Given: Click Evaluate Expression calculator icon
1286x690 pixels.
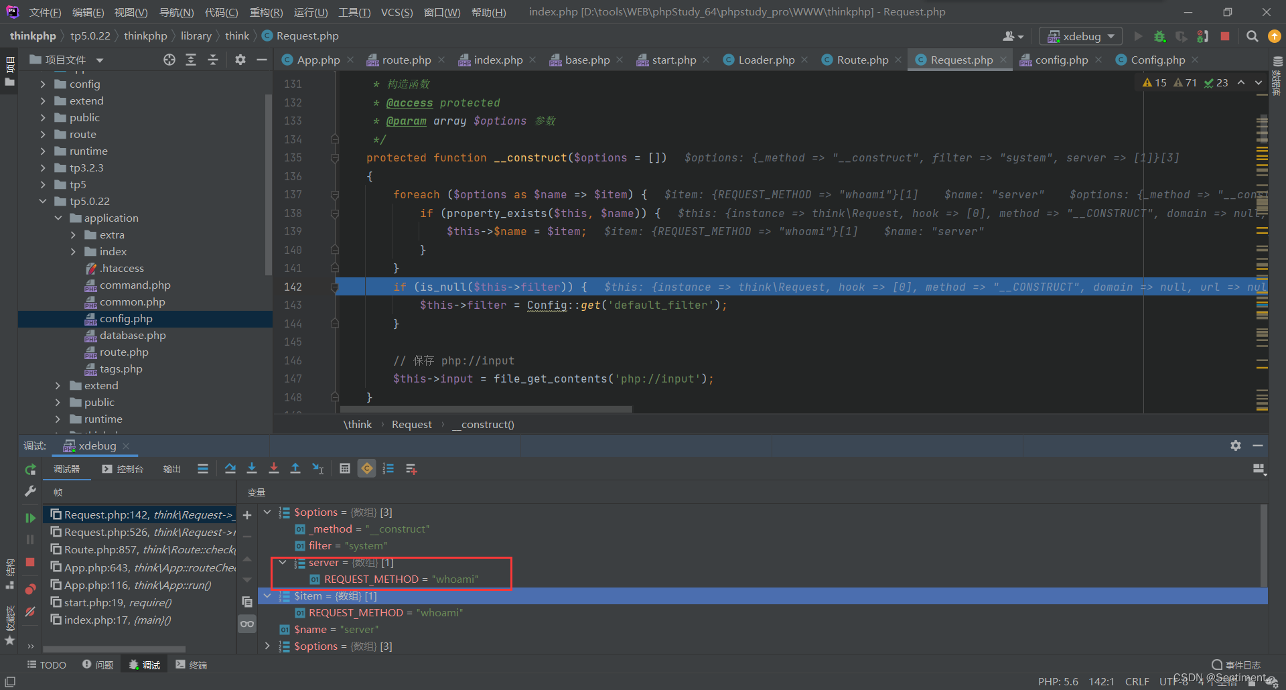Looking at the screenshot, I should coord(345,469).
